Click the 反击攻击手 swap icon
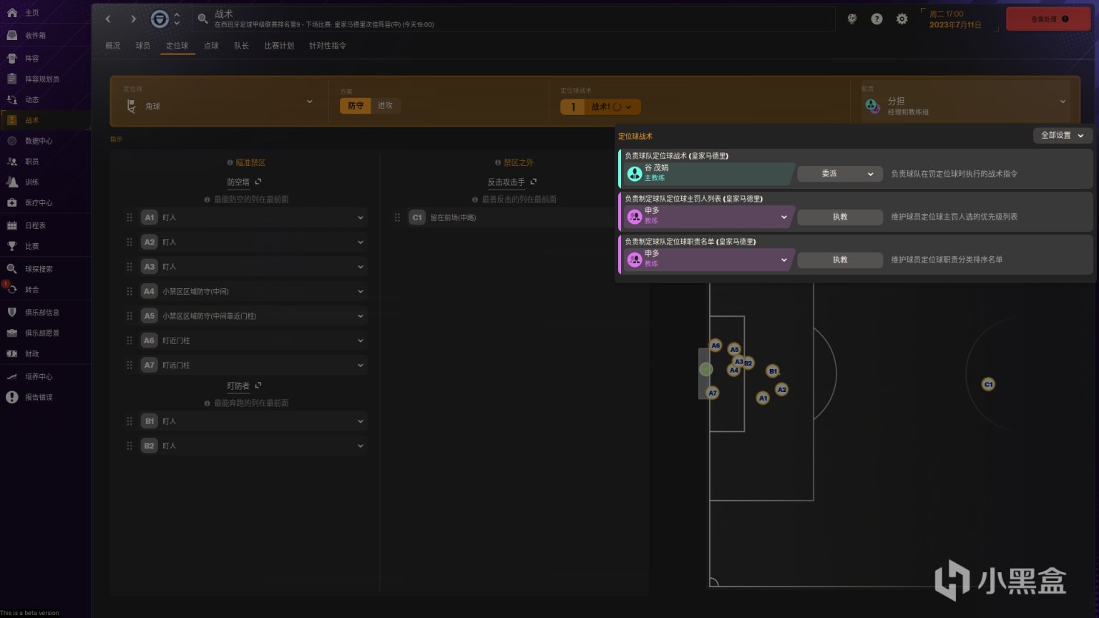Screen dimensions: 1099x618 tap(533, 182)
